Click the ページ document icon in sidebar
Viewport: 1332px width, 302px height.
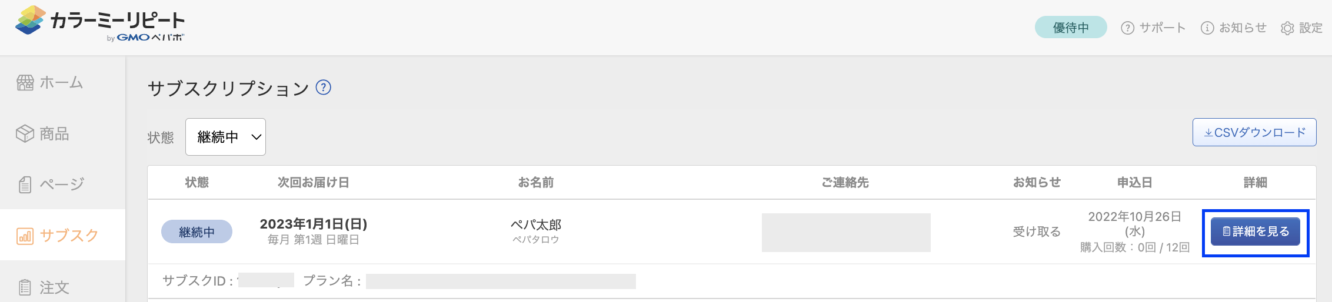[x=25, y=184]
